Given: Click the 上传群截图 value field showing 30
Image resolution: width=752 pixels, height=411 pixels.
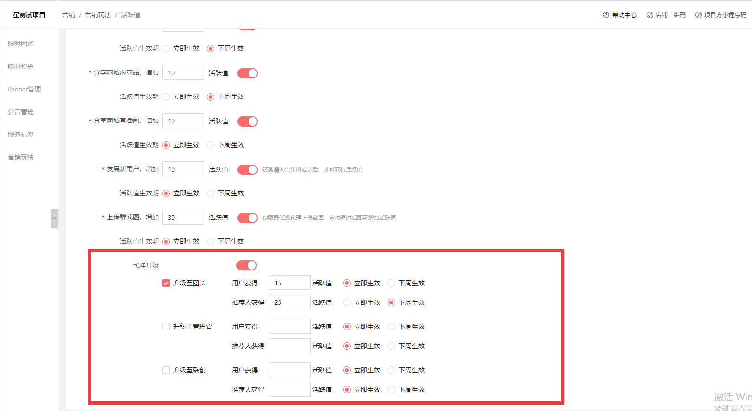Looking at the screenshot, I should click(x=183, y=217).
